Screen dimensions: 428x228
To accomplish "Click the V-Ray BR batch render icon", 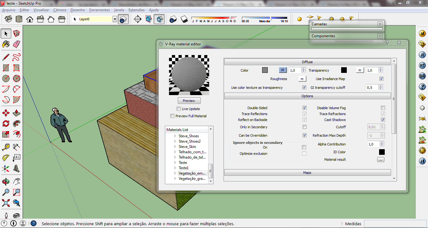I will [422, 76].
